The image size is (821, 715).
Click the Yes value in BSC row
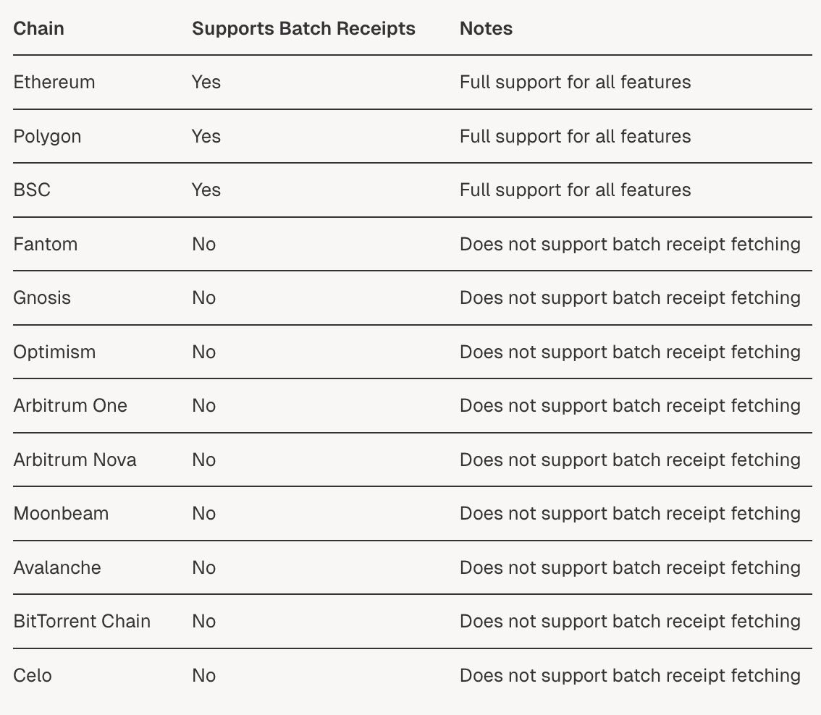tap(206, 190)
